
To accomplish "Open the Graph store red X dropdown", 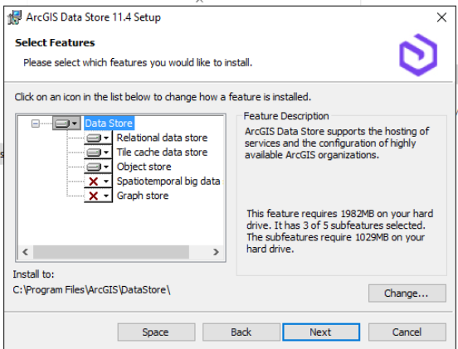I will pyautogui.click(x=98, y=196).
